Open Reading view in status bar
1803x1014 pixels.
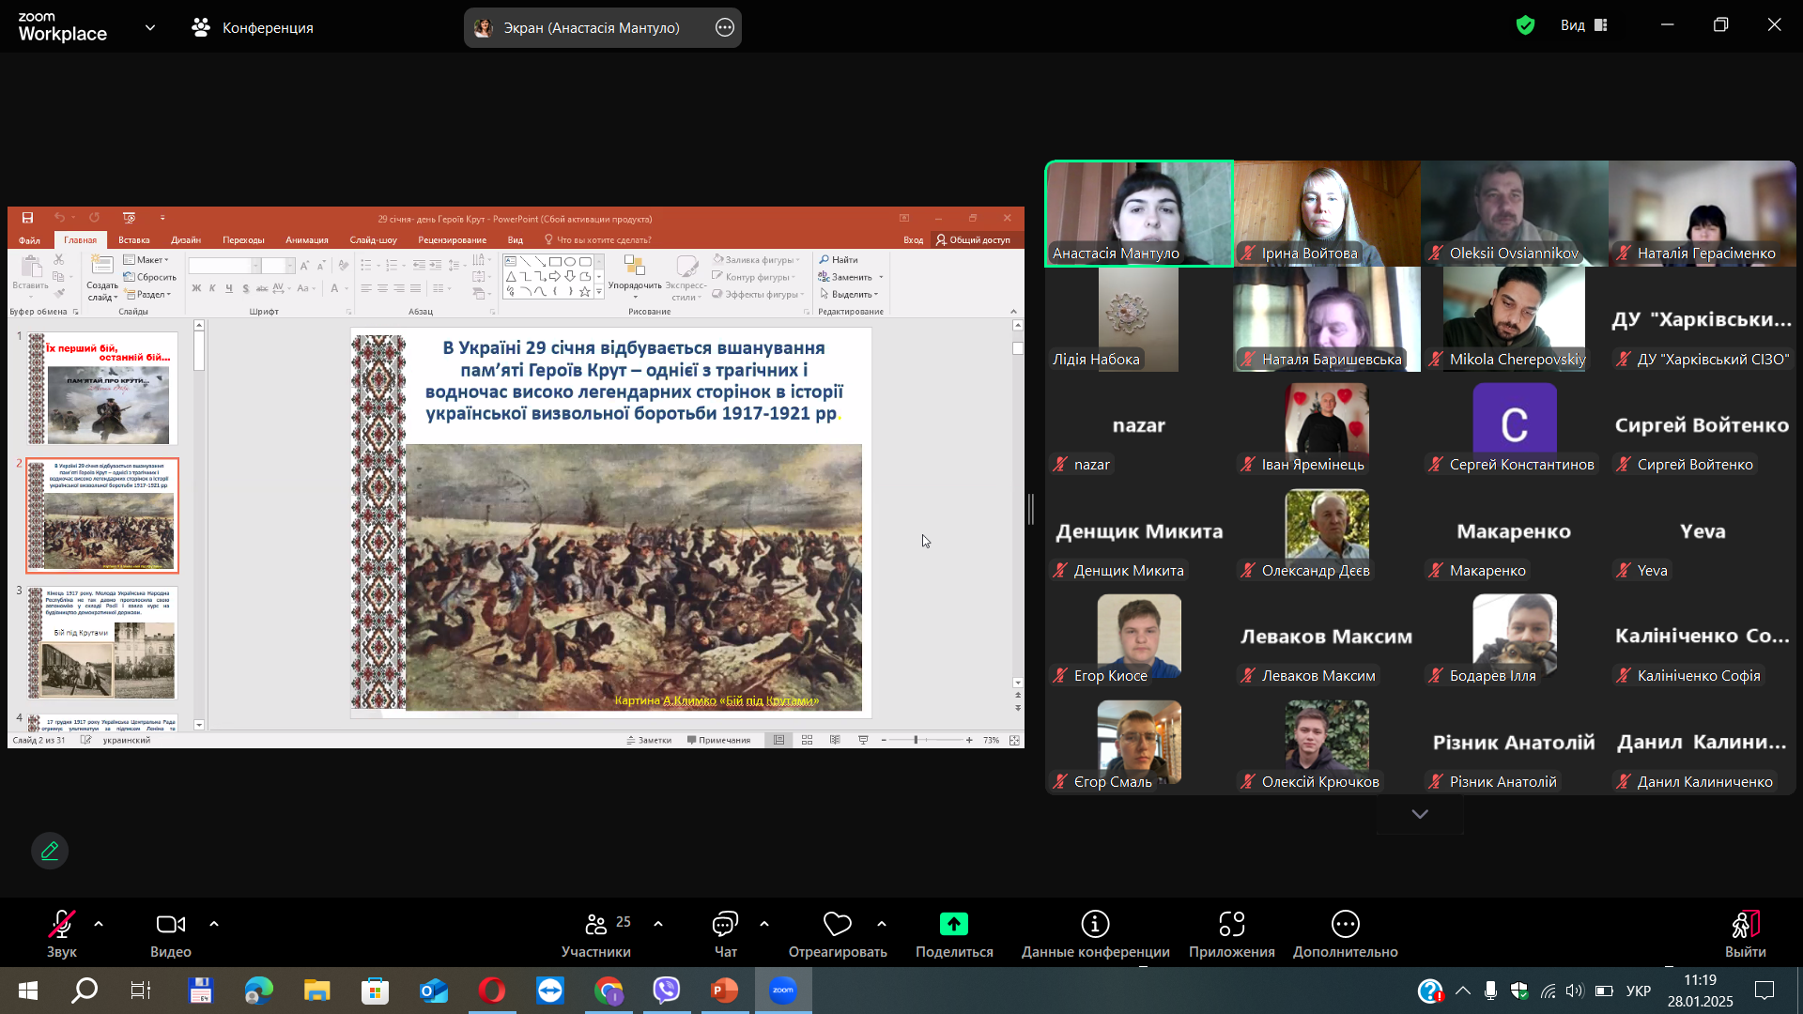[x=835, y=740]
